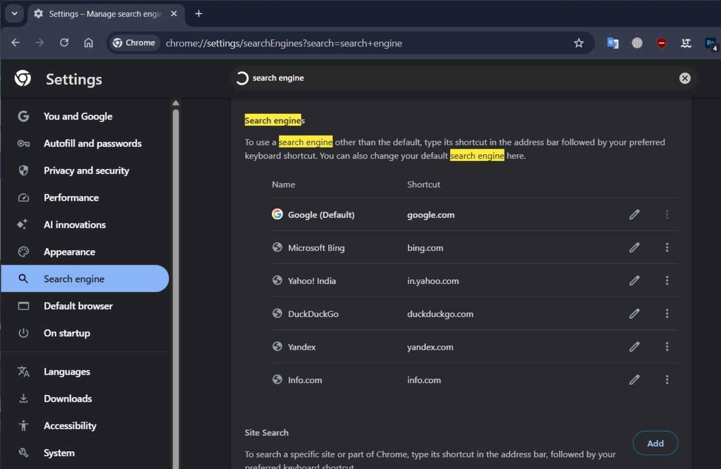Click the sidebar scrollbar up arrow

click(176, 103)
